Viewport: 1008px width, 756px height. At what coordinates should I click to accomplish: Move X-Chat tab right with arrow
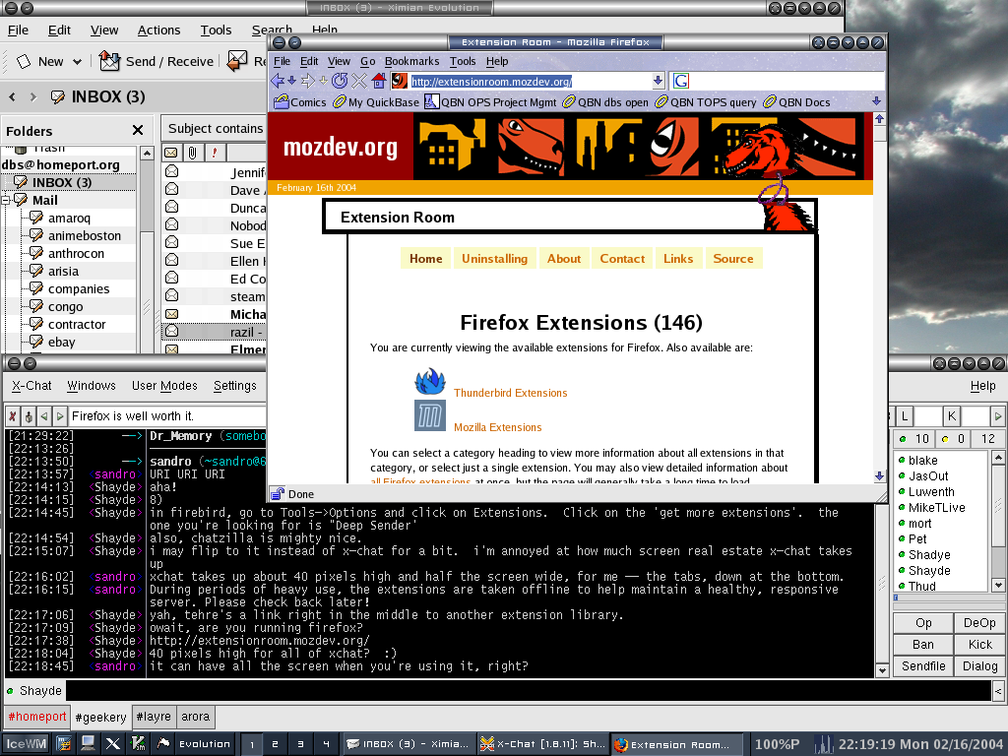pos(59,416)
